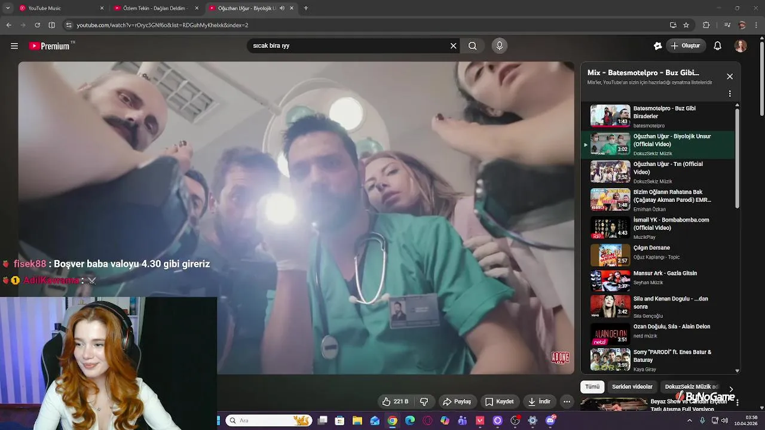
Task: Click the Oluştur create button
Action: tap(685, 46)
